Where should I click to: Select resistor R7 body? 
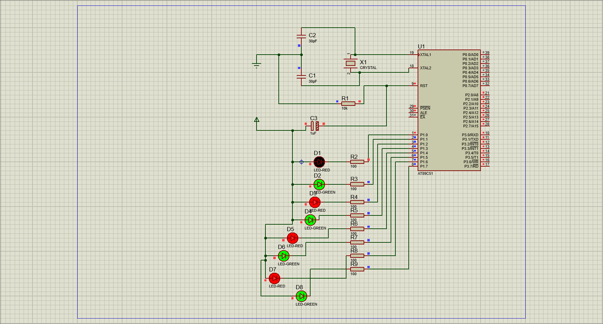tap(357, 242)
